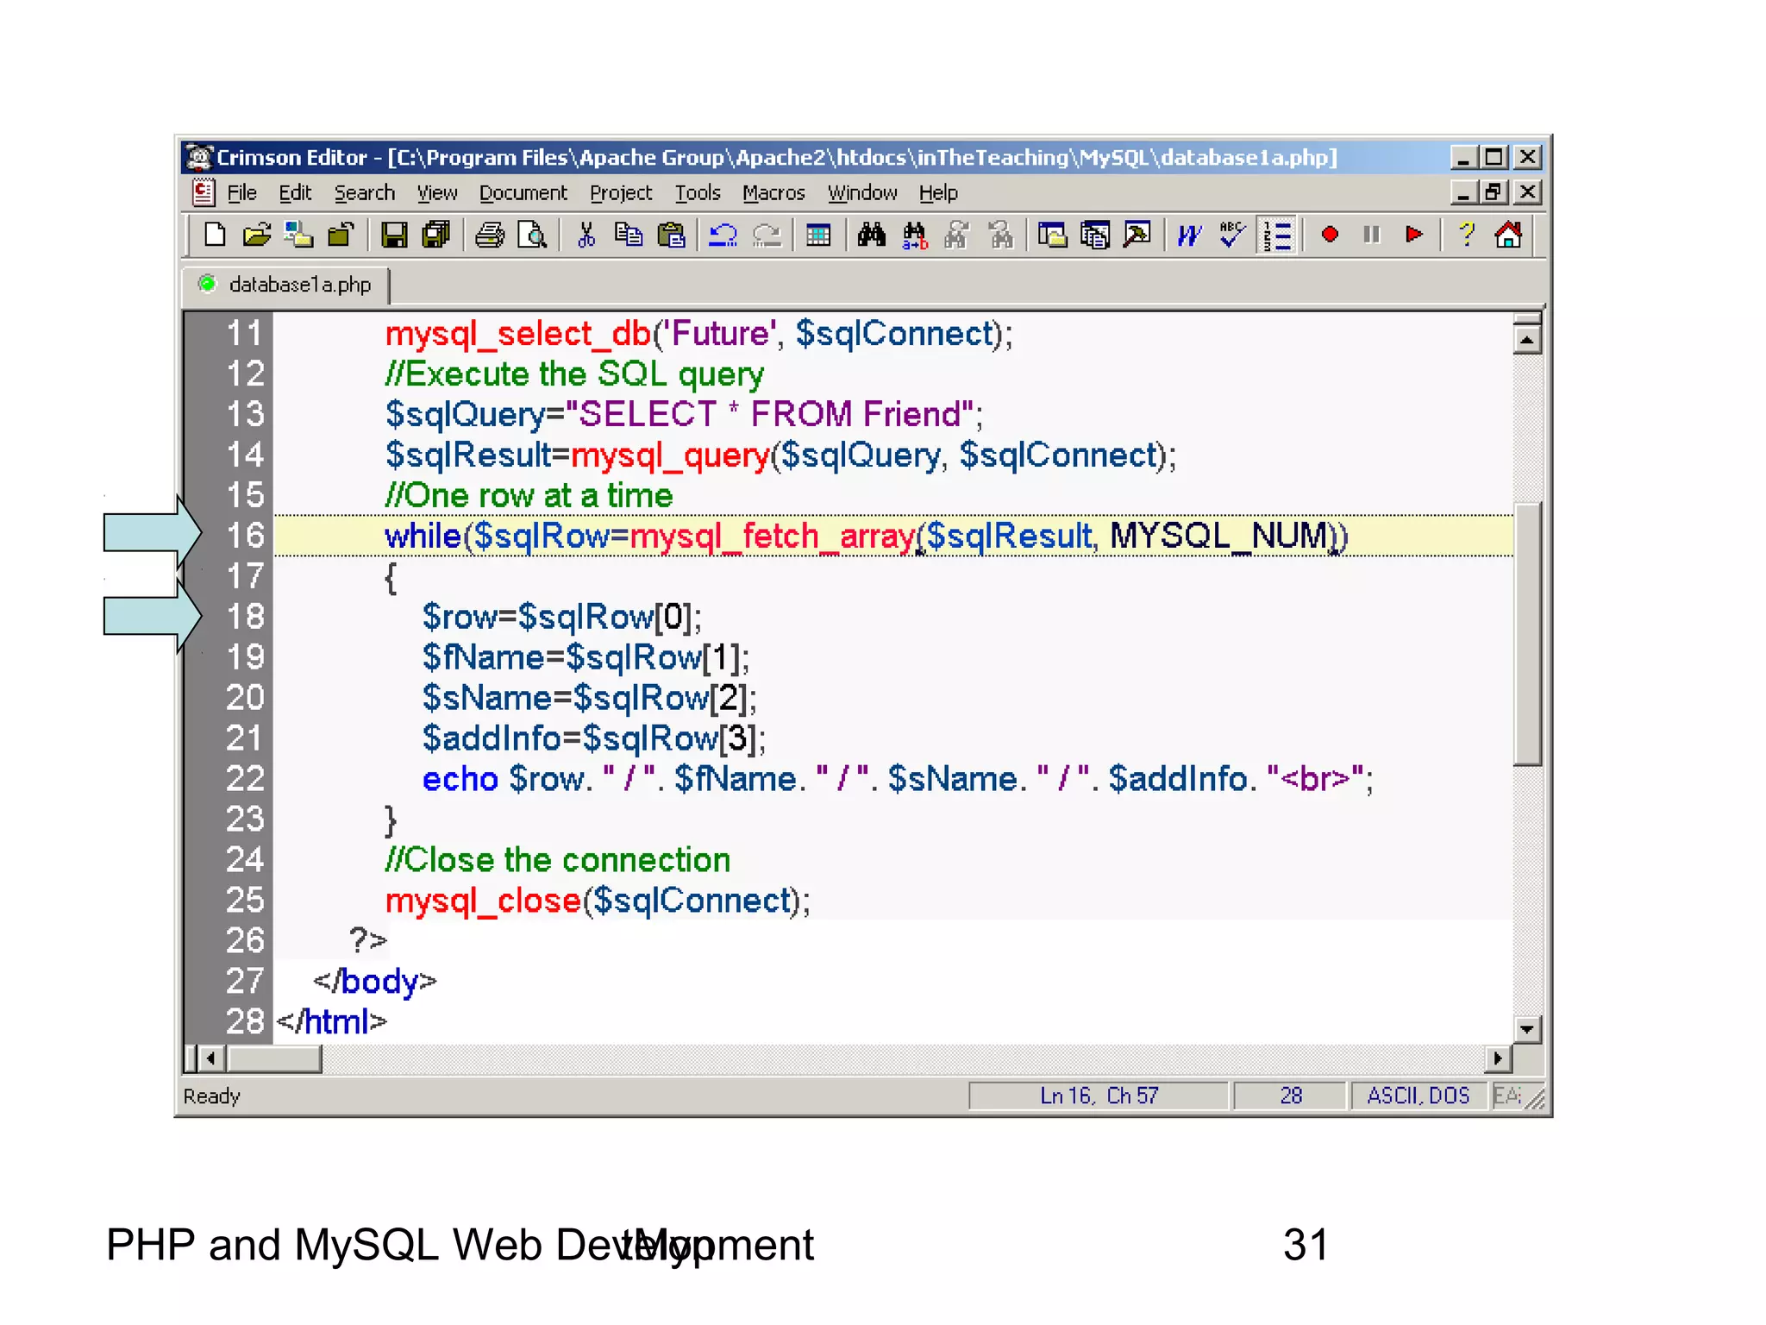Create a new document
The width and height of the screenshot is (1766, 1325).
pos(214,235)
